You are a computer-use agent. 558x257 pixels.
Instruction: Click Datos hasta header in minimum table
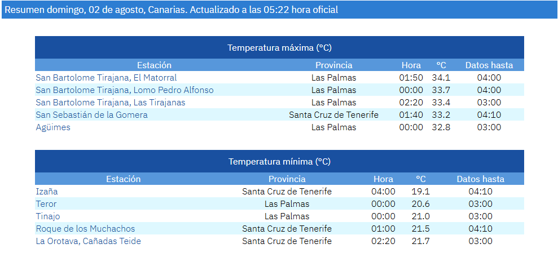pyautogui.click(x=480, y=179)
